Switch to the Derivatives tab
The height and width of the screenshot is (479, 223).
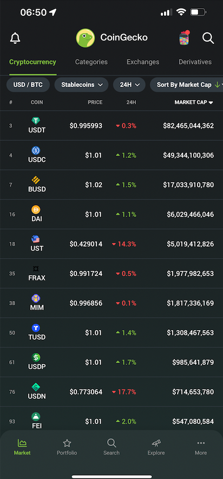195,62
